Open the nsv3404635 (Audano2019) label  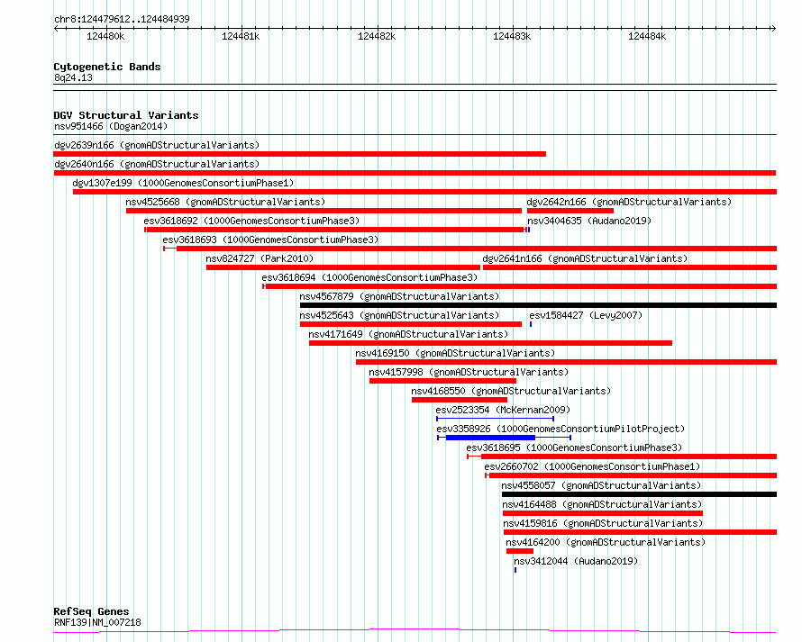pyautogui.click(x=589, y=221)
